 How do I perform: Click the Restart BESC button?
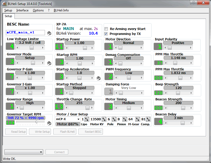(91, 132)
